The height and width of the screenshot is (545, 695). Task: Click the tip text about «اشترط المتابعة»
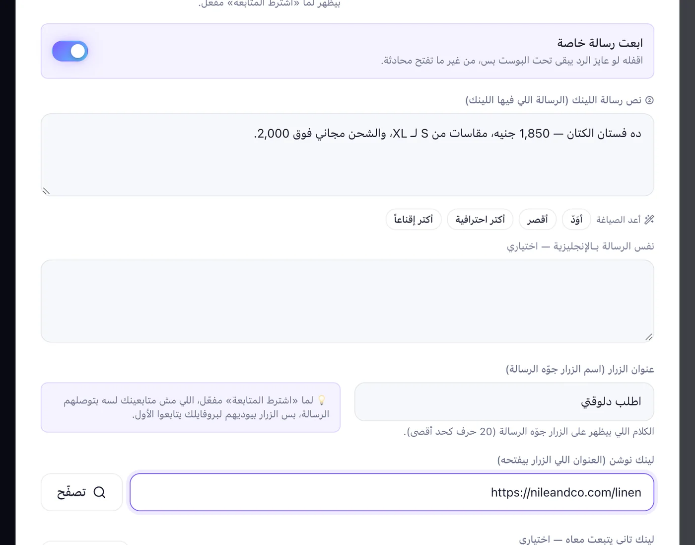coord(197,407)
